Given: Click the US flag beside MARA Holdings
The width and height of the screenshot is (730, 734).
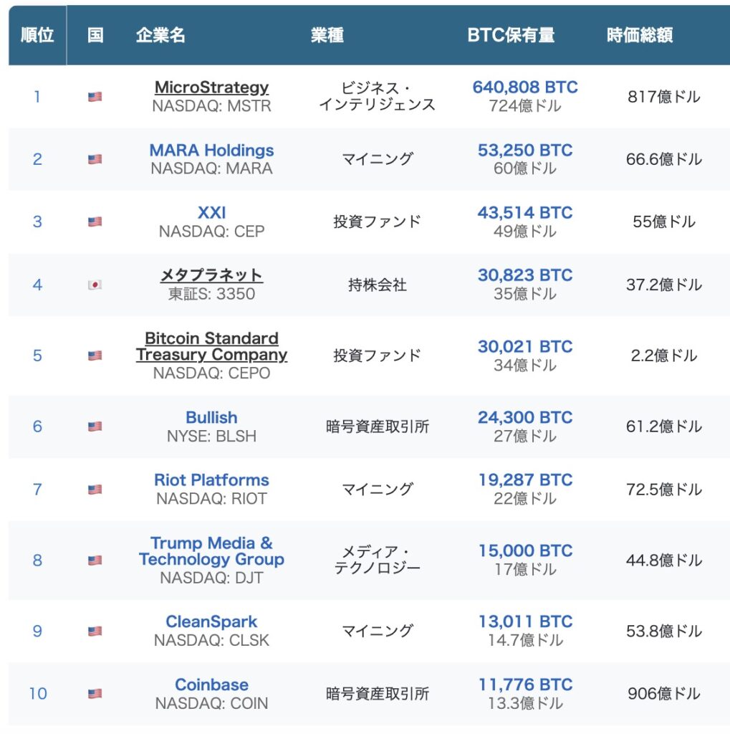Looking at the screenshot, I should click(95, 159).
